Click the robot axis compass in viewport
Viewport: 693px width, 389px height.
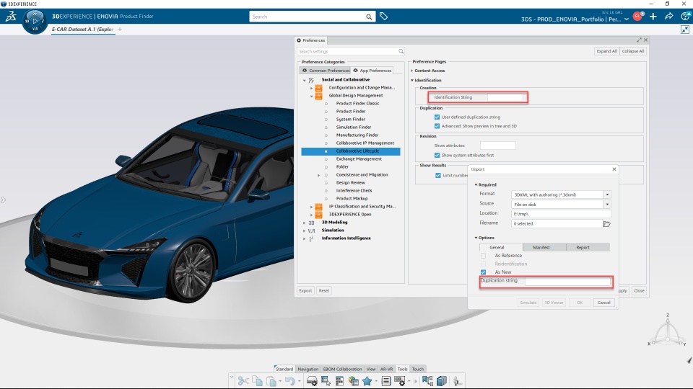point(667,332)
